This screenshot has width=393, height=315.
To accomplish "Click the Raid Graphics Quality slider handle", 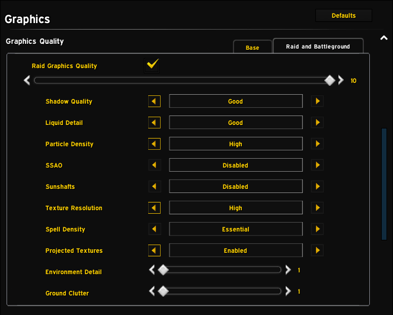I will 330,81.
